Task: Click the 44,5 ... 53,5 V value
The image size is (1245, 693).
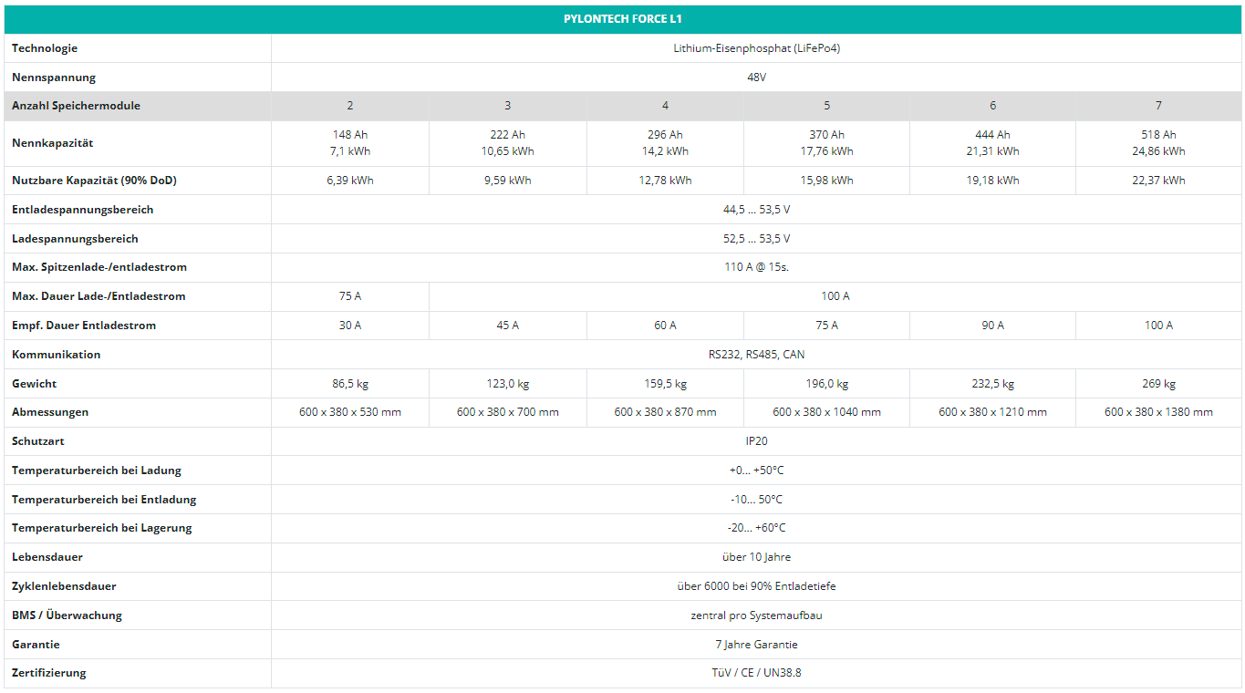Action: (756, 210)
